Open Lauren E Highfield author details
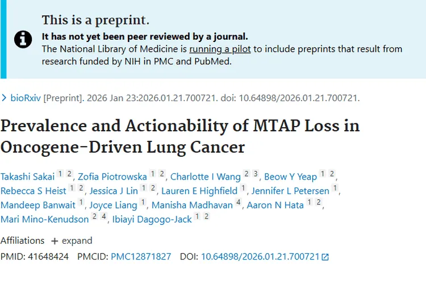426x284 pixels. [199, 191]
